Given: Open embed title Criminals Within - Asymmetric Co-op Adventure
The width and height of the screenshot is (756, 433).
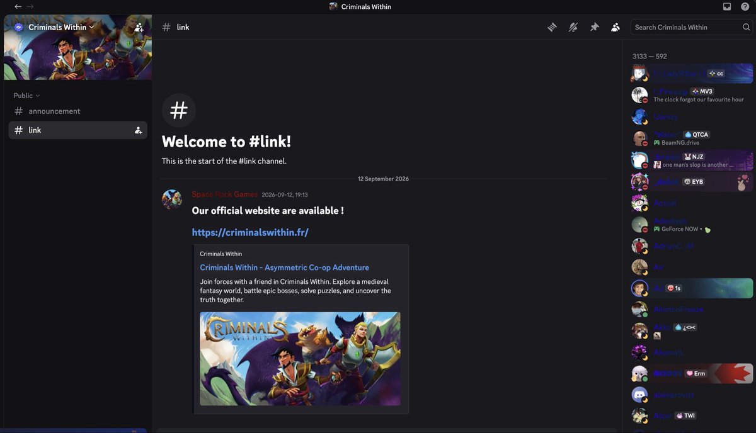Looking at the screenshot, I should click(x=285, y=267).
